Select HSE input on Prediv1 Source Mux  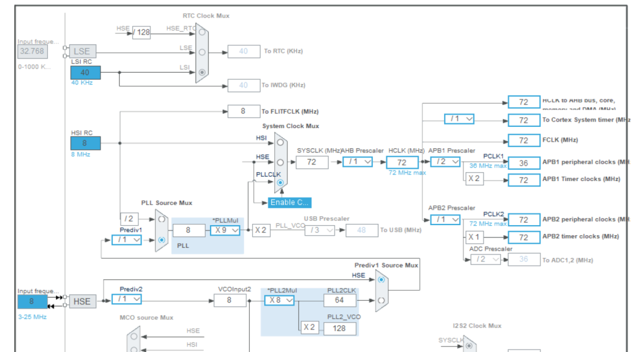click(381, 280)
